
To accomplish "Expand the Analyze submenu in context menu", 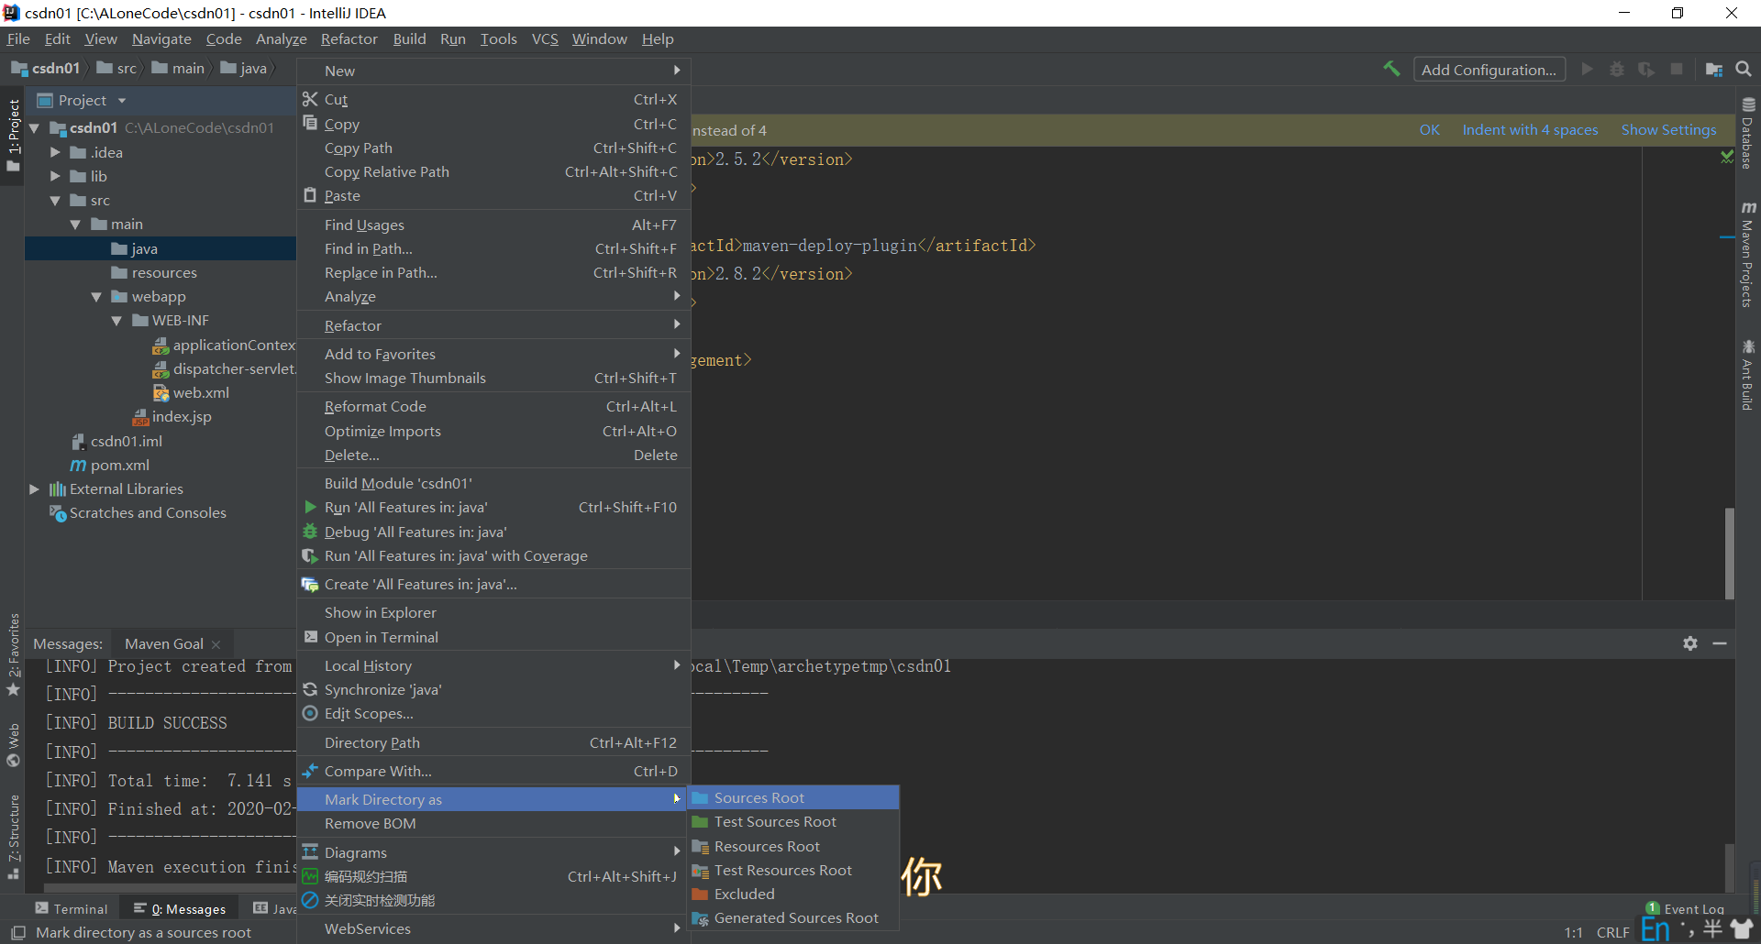I will tap(493, 296).
